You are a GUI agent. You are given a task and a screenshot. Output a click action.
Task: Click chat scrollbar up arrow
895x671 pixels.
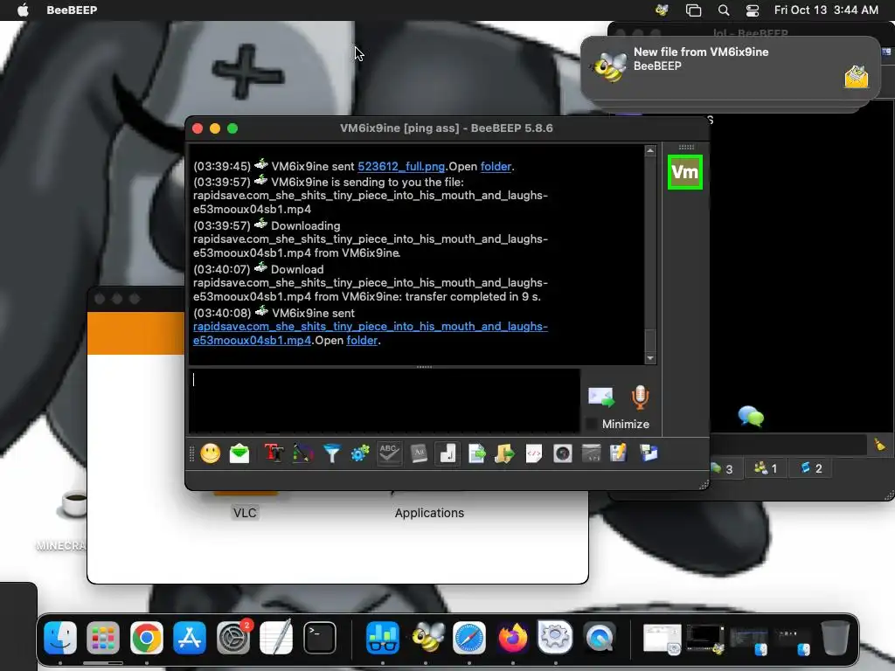click(x=650, y=151)
